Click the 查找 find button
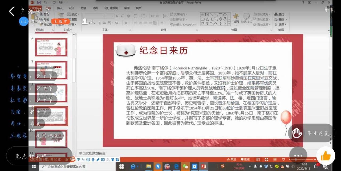 tap(279, 14)
